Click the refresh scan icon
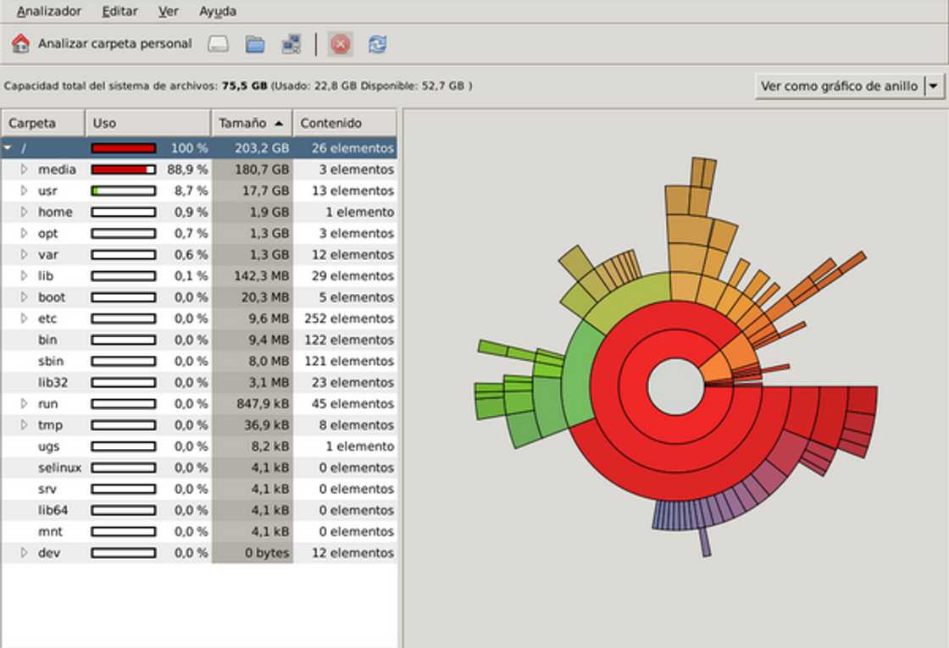Viewport: 949px width, 648px height. point(377,44)
